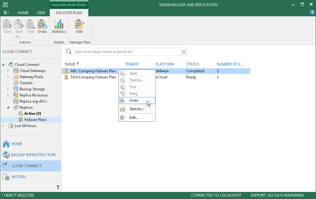This screenshot has width=316, height=199.
Task: Click the navigation pane overflow chevron
Action: (58, 187)
